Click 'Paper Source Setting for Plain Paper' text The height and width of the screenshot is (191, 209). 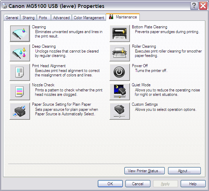[x=62, y=104]
